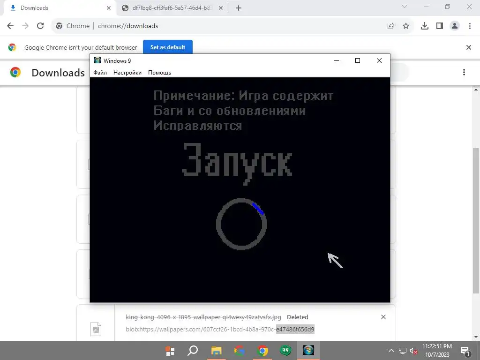
Task: Open Chrome downloads toolbar icon
Action: (425, 26)
